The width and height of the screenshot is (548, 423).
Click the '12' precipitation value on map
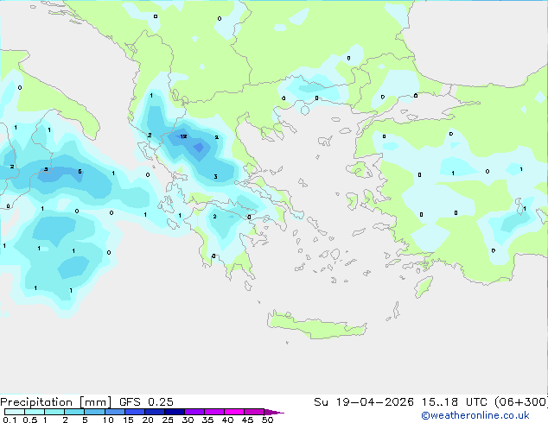183,136
